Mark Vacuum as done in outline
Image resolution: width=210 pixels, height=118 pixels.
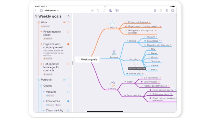(x=68, y=92)
